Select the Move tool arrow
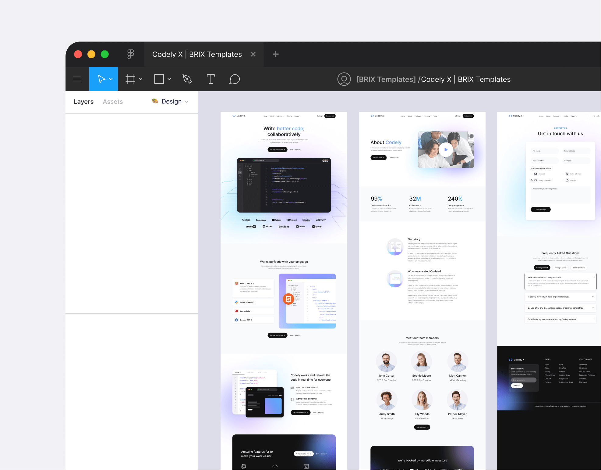The image size is (601, 470). tap(101, 79)
